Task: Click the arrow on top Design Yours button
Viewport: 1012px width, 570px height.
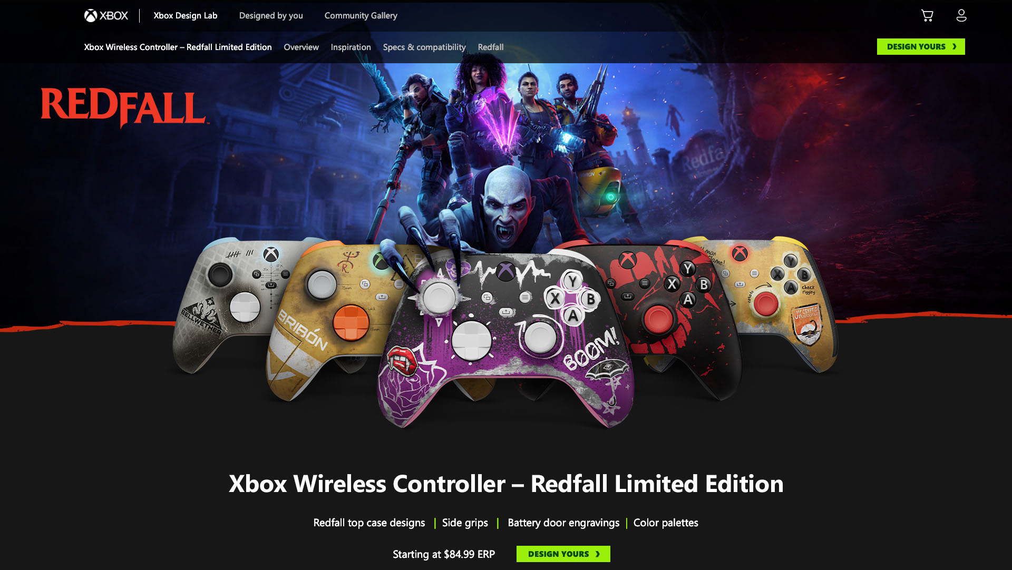Action: (955, 46)
